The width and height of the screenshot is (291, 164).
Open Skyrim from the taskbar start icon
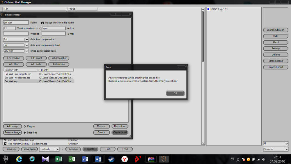click(x=6, y=159)
